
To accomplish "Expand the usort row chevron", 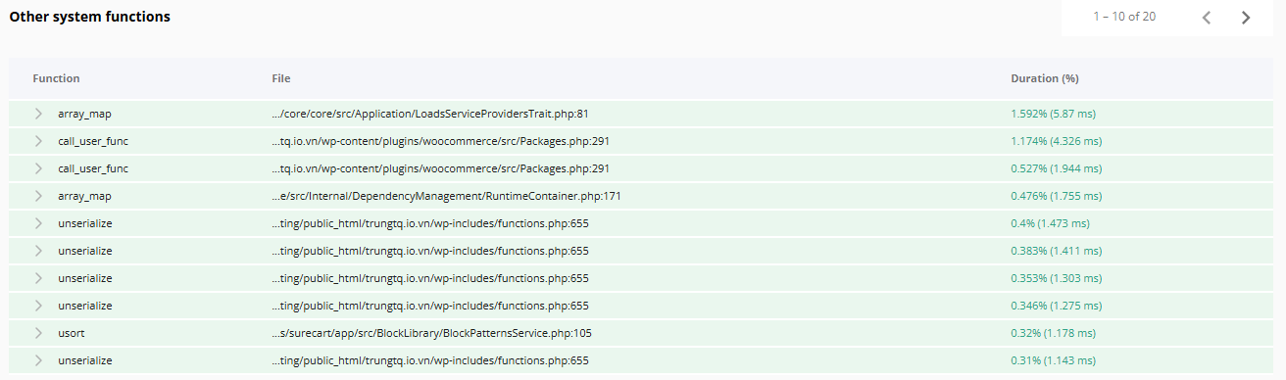I will coord(38,333).
